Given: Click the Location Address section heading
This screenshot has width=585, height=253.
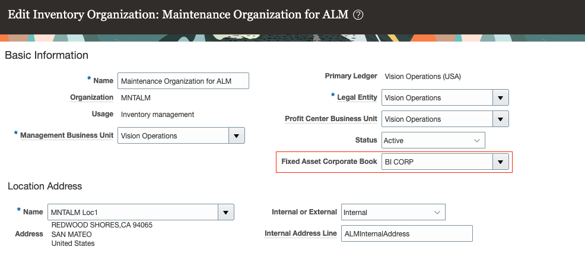Looking at the screenshot, I should (44, 186).
